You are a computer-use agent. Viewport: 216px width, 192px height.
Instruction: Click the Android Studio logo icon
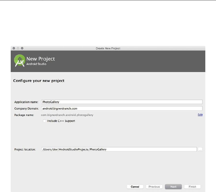[x=19, y=61]
